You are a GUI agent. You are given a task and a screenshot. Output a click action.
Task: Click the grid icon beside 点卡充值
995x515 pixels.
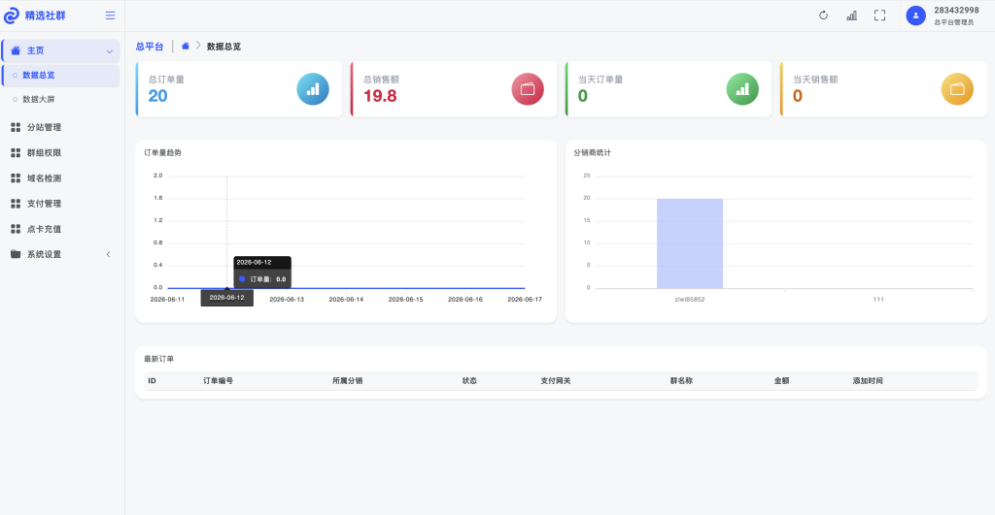16,229
